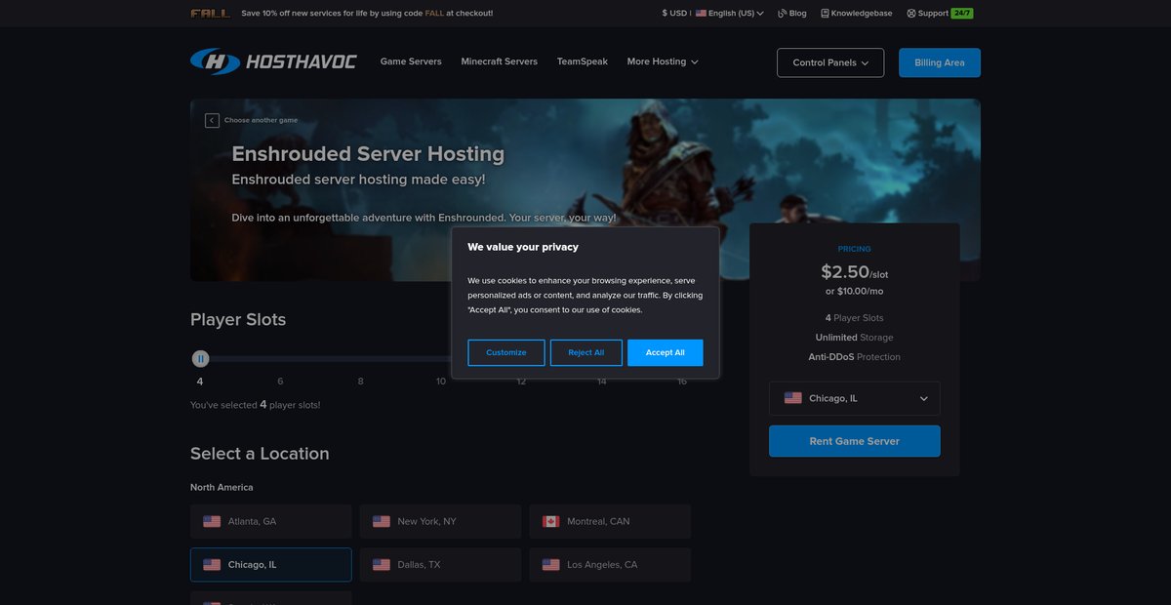Image resolution: width=1171 pixels, height=605 pixels.
Task: Click Choose another game link
Action: pyautogui.click(x=261, y=120)
